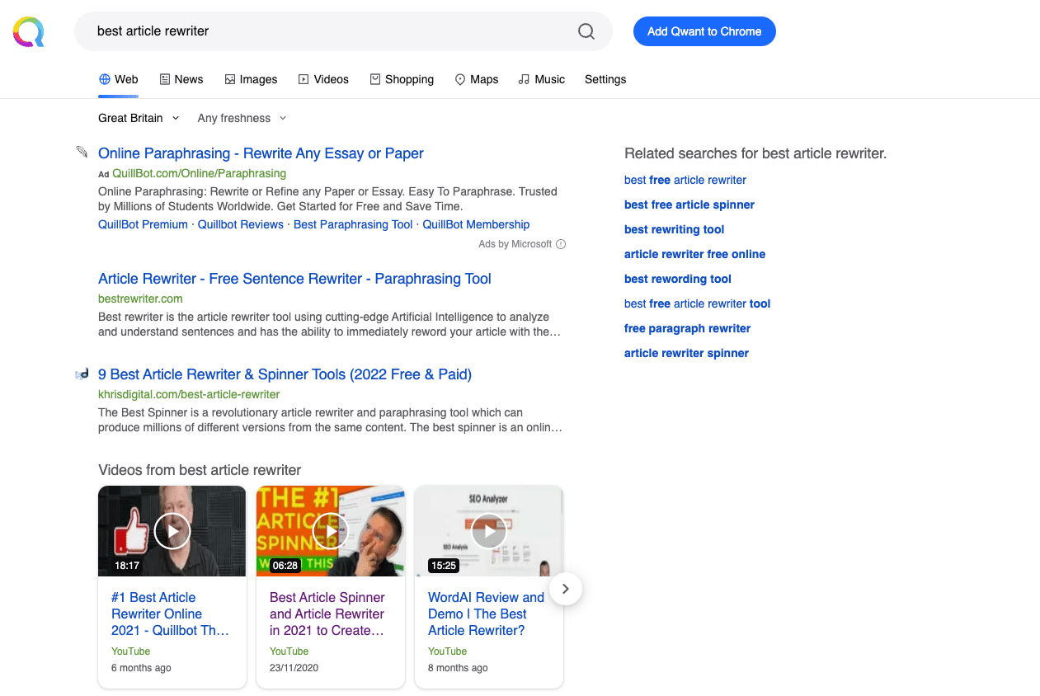Viewport: 1040px width, 696px height.
Task: Click the Add Qwant to Chrome button
Action: 704,31
